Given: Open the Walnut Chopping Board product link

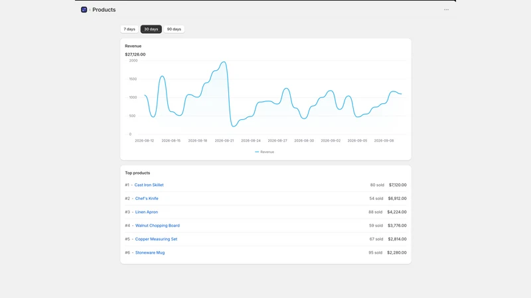Looking at the screenshot, I should click(x=157, y=225).
